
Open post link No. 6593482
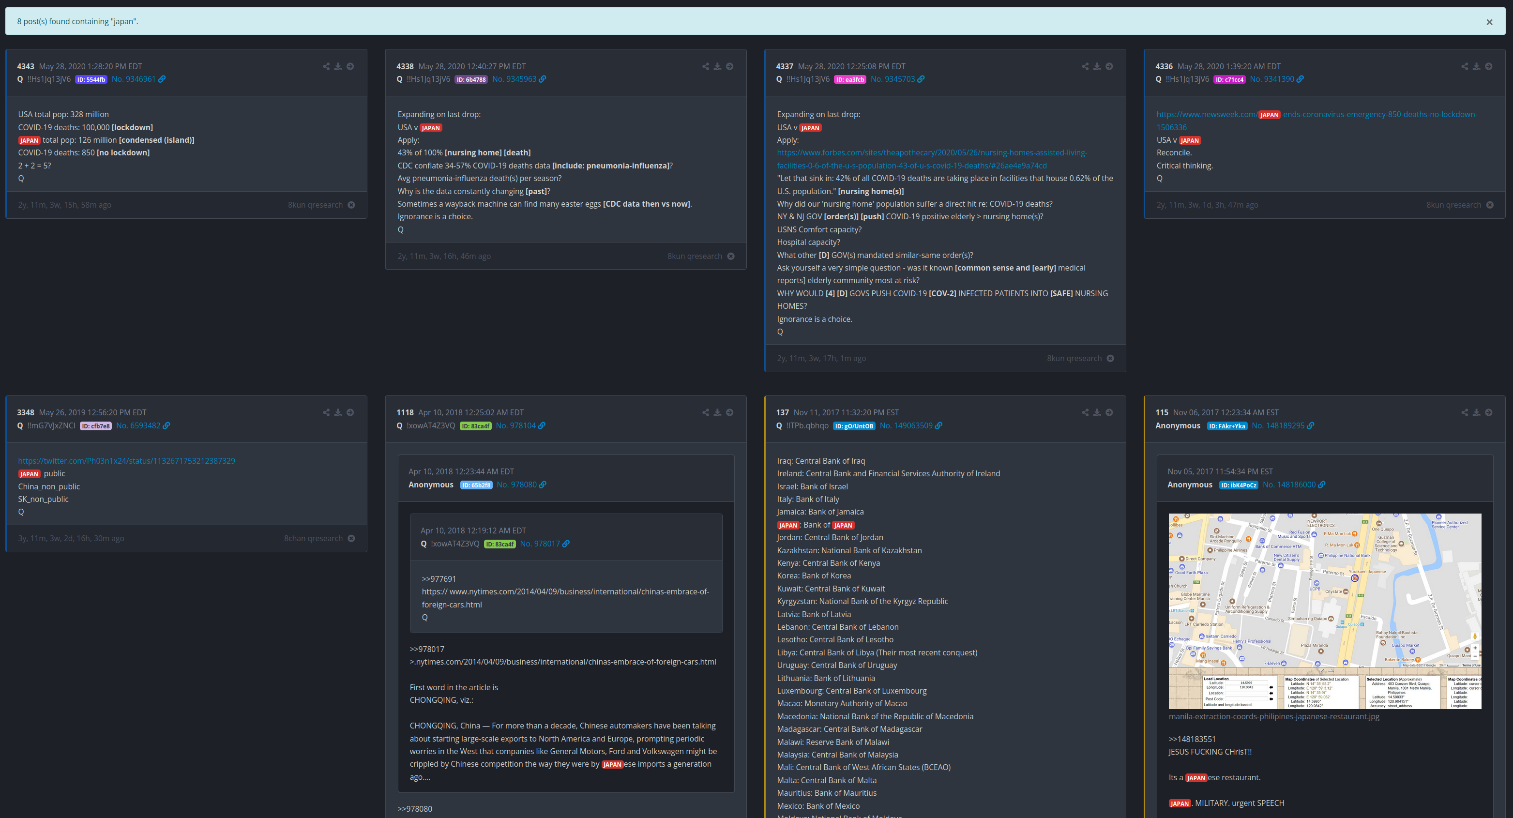coord(143,426)
